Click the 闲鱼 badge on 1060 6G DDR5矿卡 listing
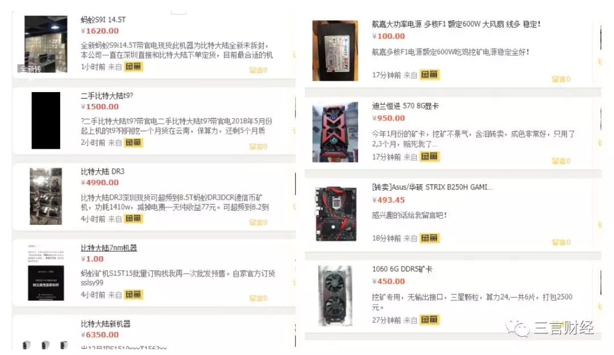614x355 pixels. tap(430, 320)
